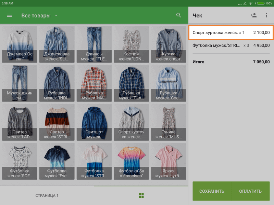Tap the muted notifications bell icon

point(245,3)
